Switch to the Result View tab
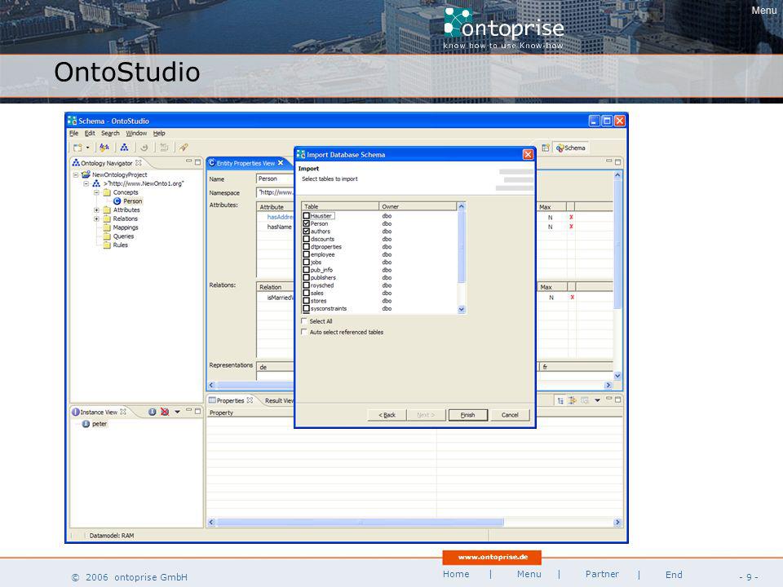The width and height of the screenshot is (783, 587). (x=279, y=400)
